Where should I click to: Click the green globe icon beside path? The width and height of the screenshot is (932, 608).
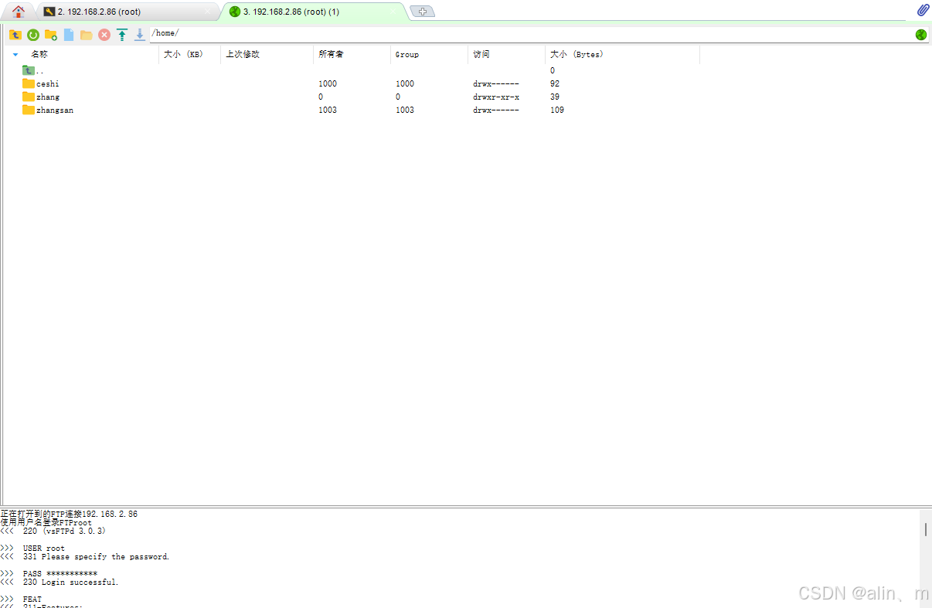pyautogui.click(x=921, y=35)
